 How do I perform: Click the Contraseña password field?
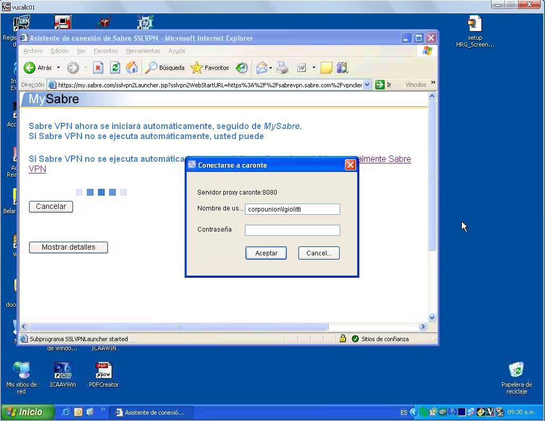click(x=292, y=230)
